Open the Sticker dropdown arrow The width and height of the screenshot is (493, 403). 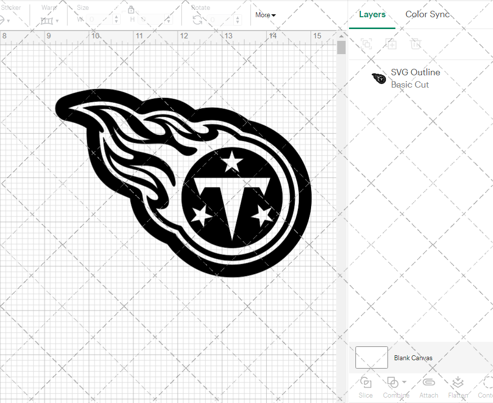[x=8, y=21]
